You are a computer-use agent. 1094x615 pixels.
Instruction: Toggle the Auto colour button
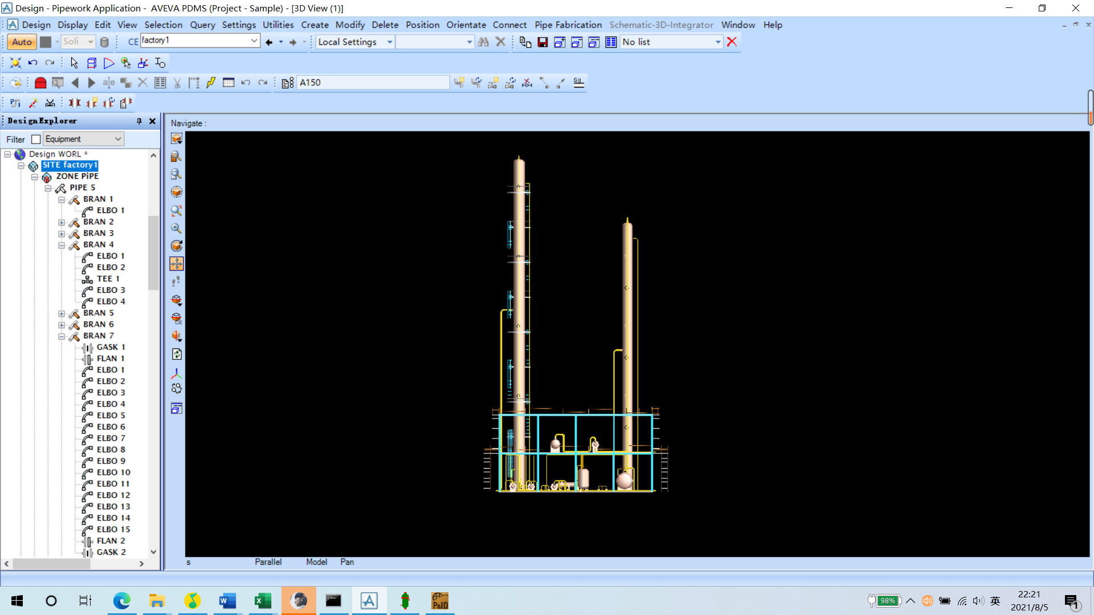[x=22, y=42]
